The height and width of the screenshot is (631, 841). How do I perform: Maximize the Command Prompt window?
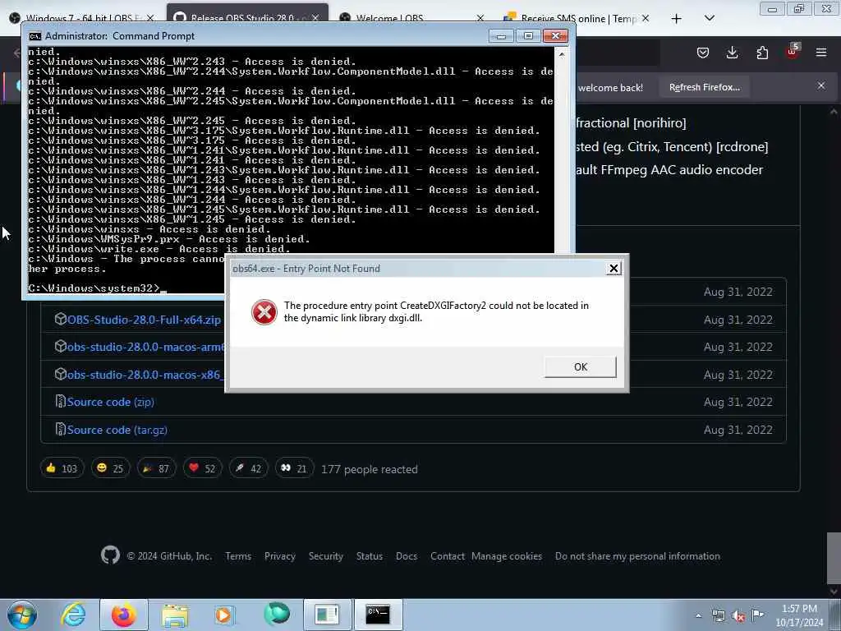coord(528,35)
